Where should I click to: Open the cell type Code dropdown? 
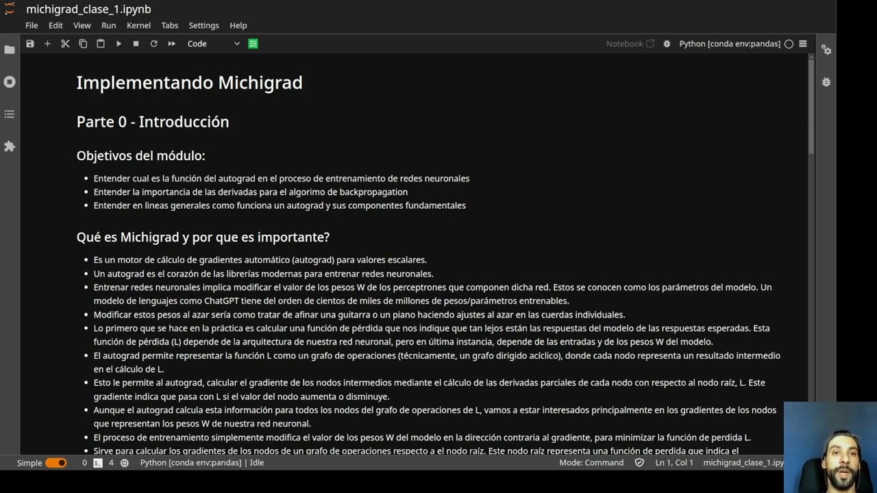pos(213,44)
